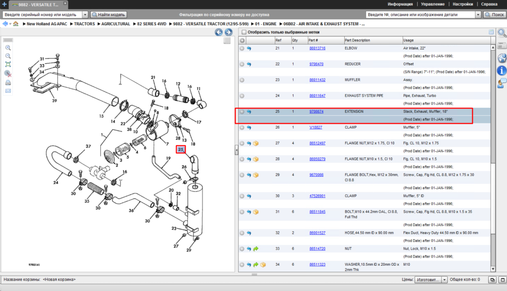Click green replacement arrow on row 33

(256, 248)
